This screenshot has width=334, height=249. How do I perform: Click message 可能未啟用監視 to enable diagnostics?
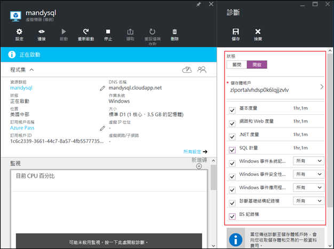click(109, 243)
